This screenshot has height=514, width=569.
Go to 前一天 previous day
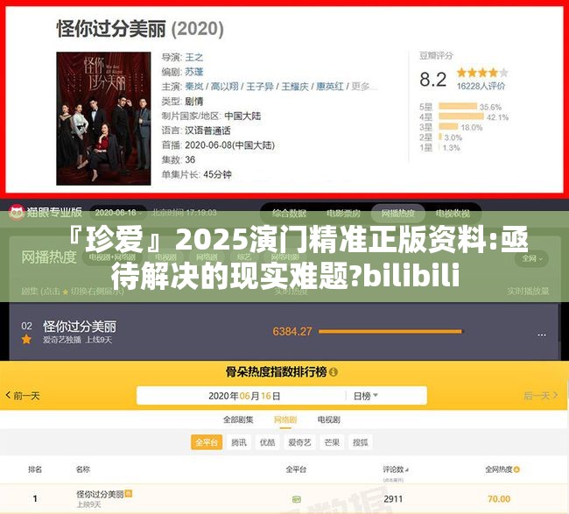(23, 396)
